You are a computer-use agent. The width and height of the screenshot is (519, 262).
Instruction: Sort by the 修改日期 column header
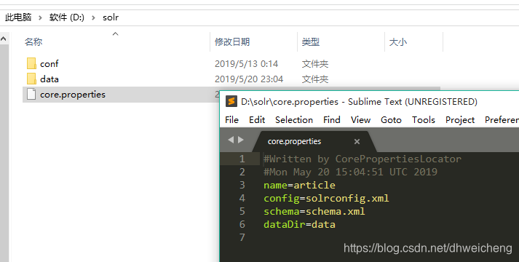[232, 42]
